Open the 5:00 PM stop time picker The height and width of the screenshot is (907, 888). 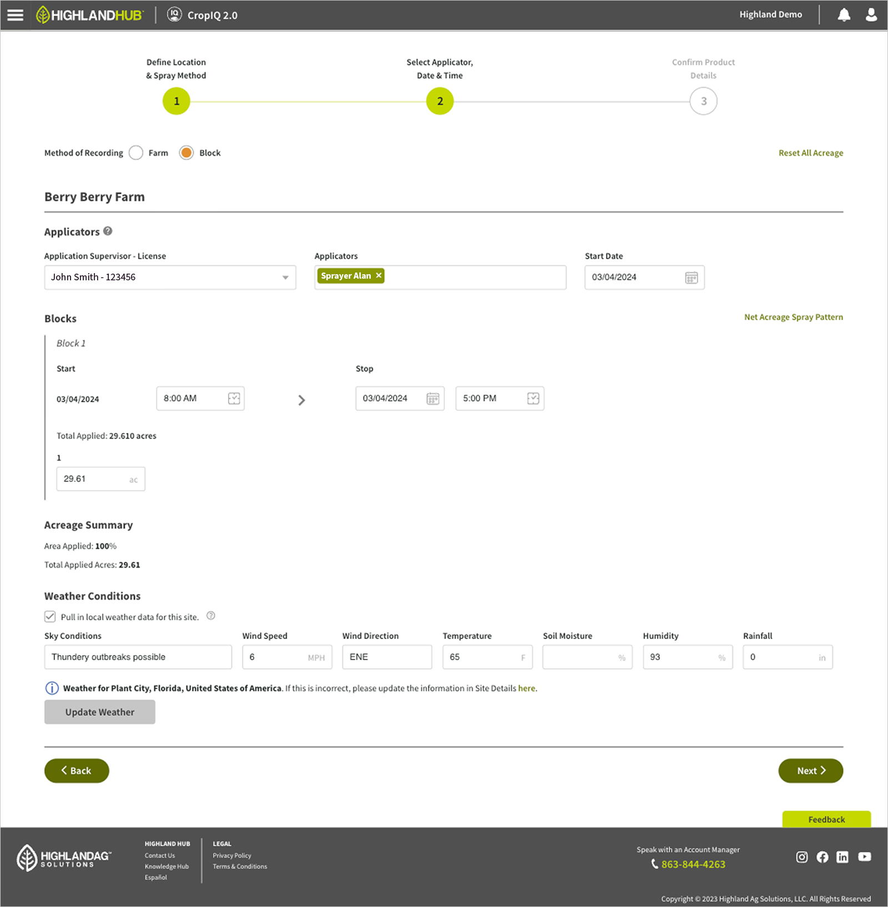click(533, 399)
